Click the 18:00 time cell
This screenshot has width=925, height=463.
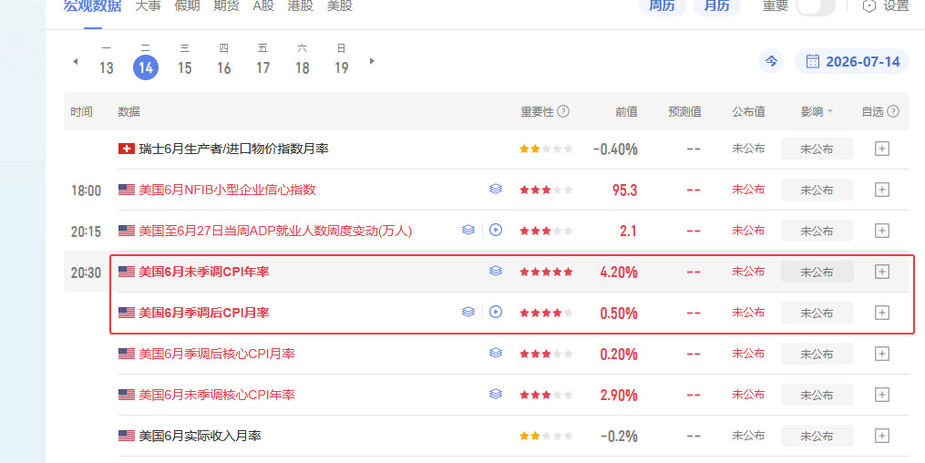click(x=87, y=190)
